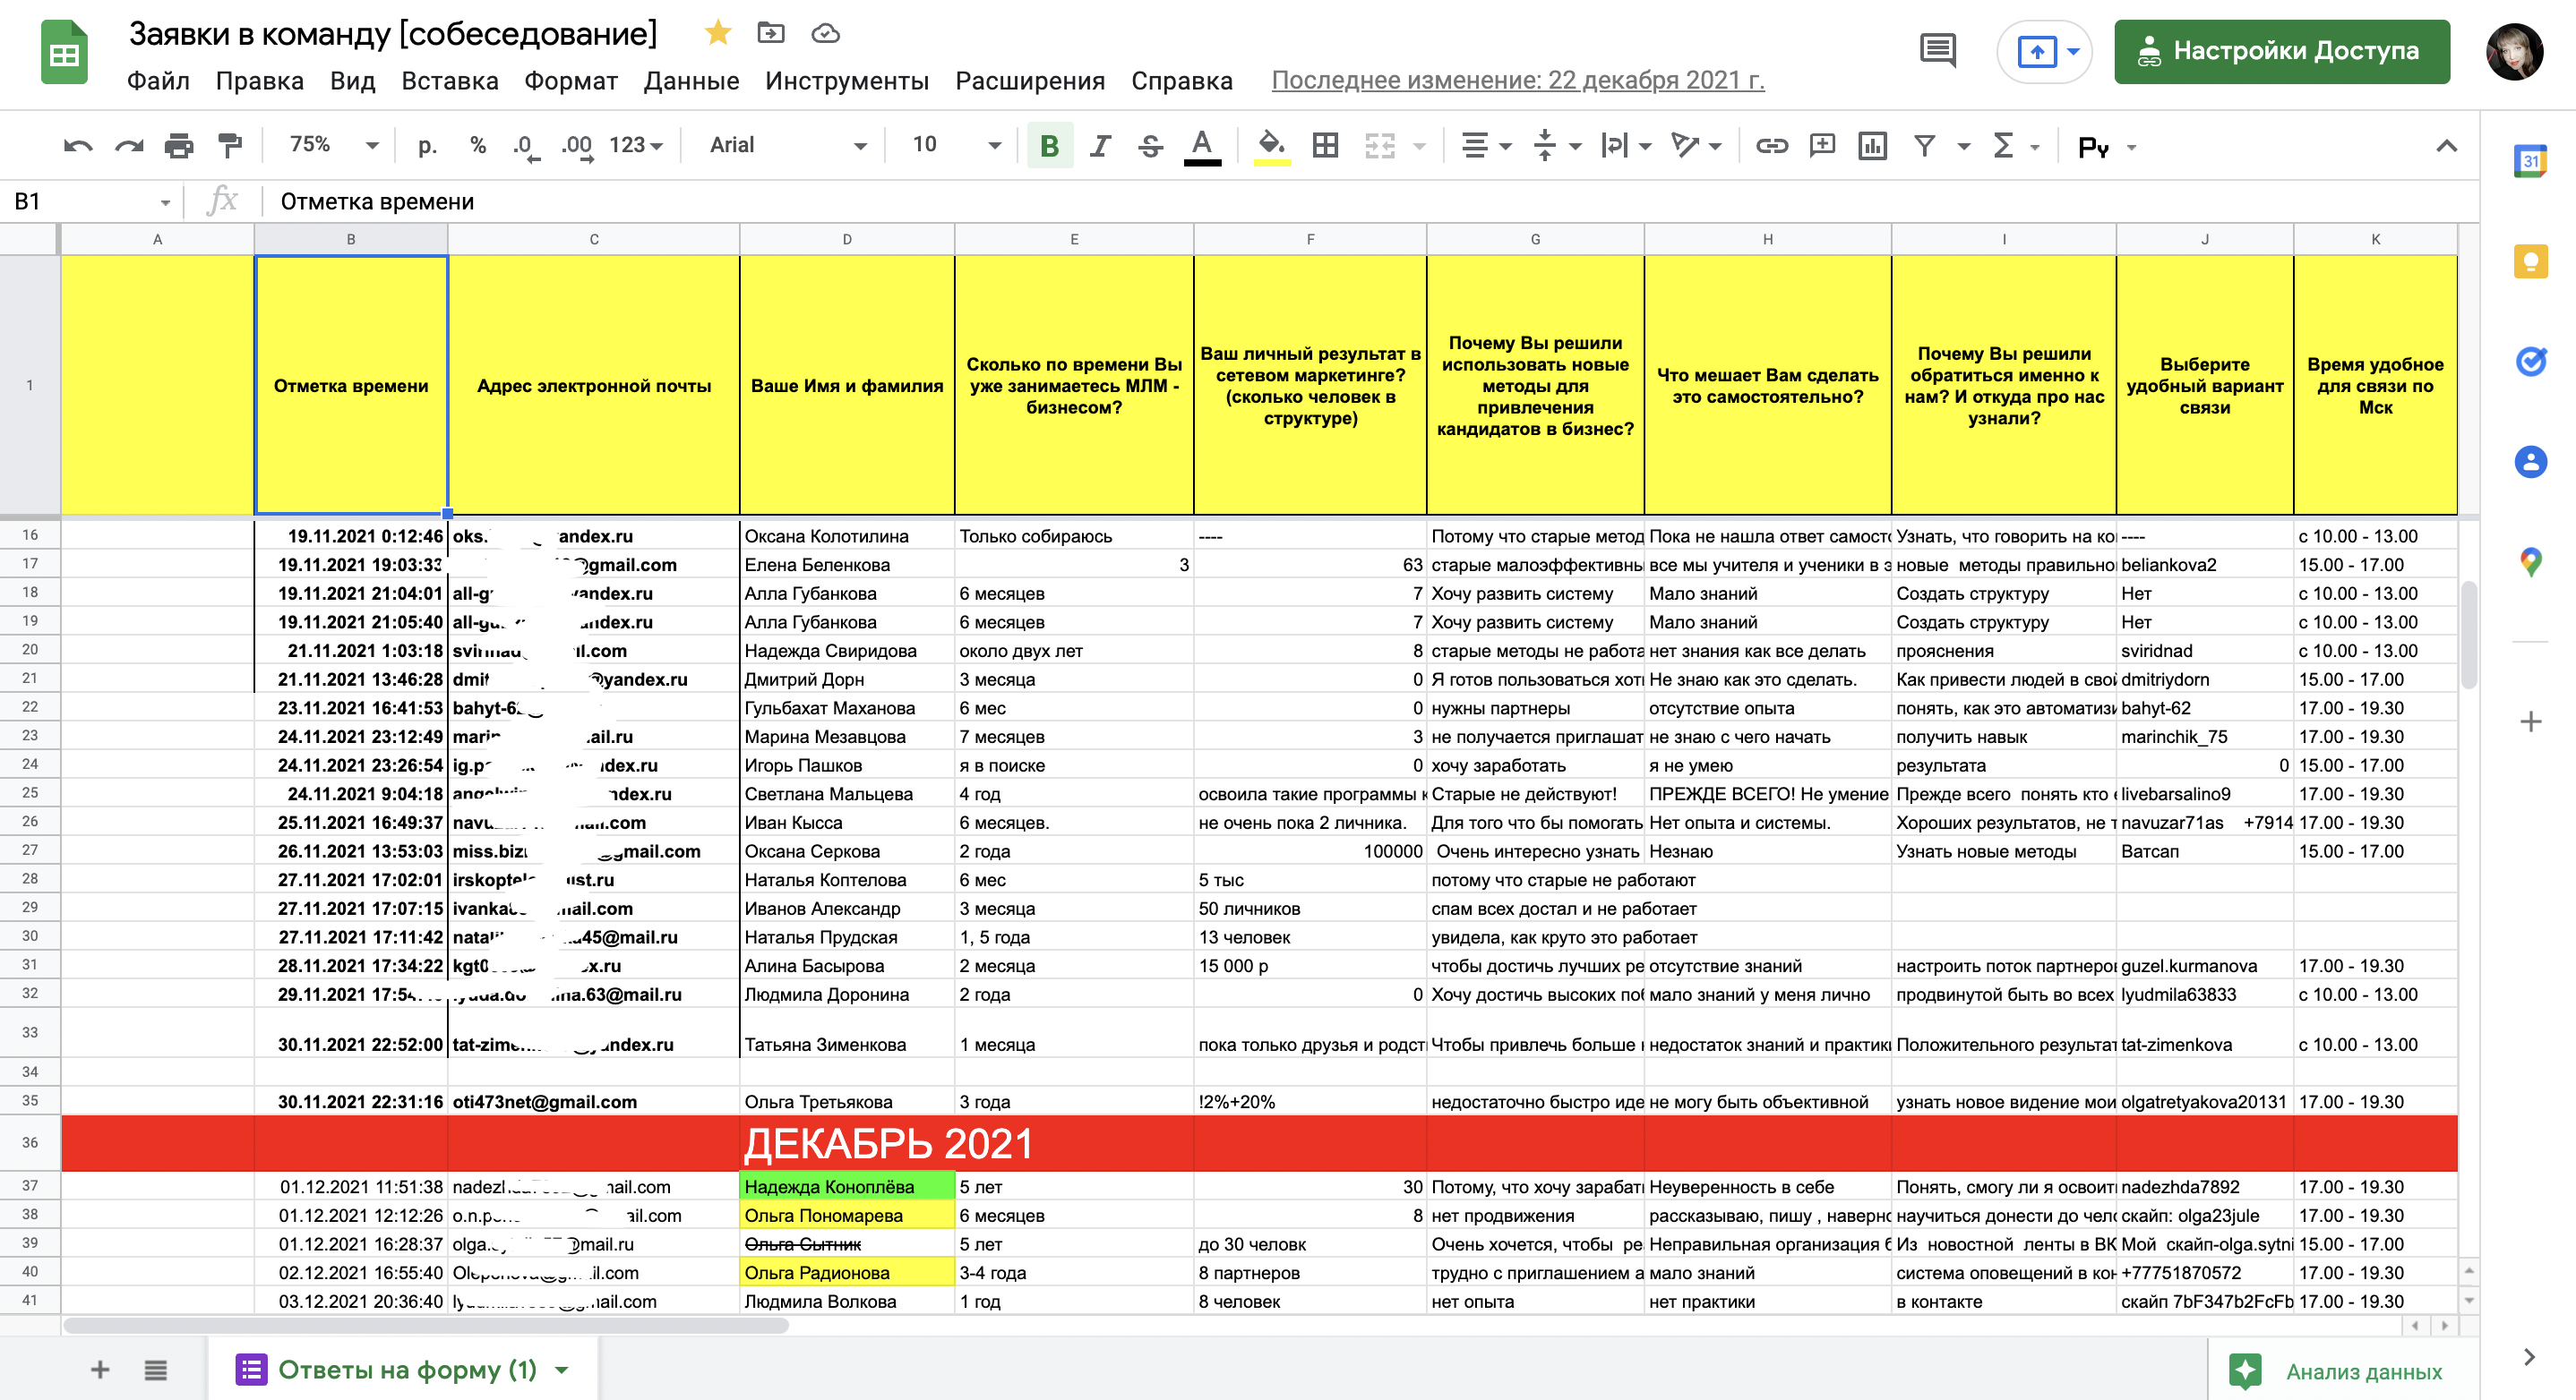This screenshot has height=1400, width=2576.
Task: Open text wrapping dropdown
Action: click(x=1626, y=146)
